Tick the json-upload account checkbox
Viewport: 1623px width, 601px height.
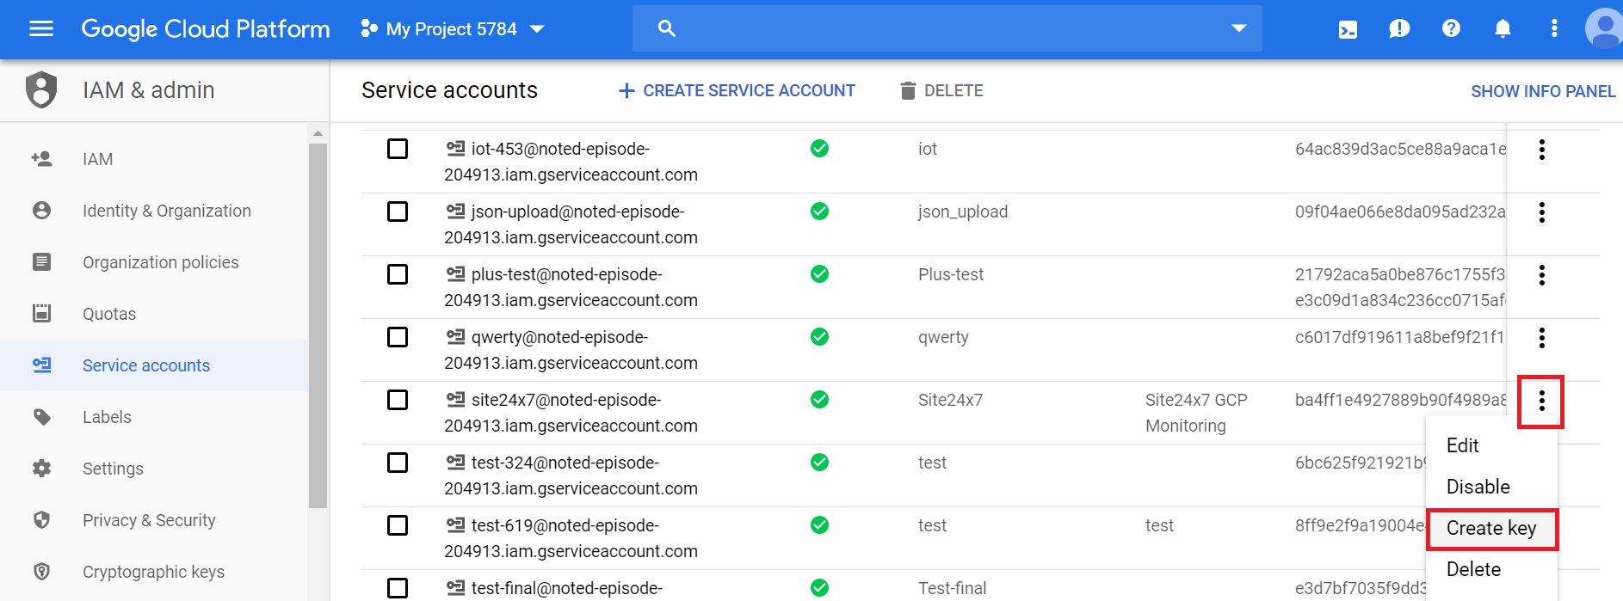click(398, 212)
